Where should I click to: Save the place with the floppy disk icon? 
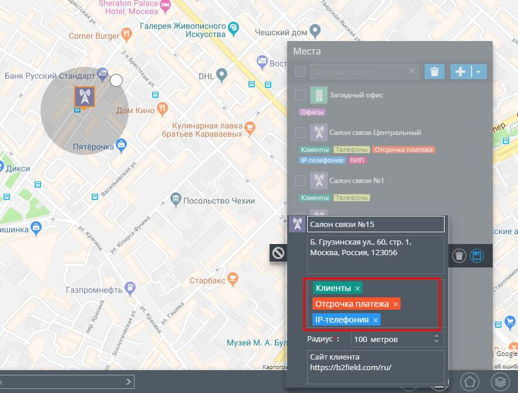point(477,255)
